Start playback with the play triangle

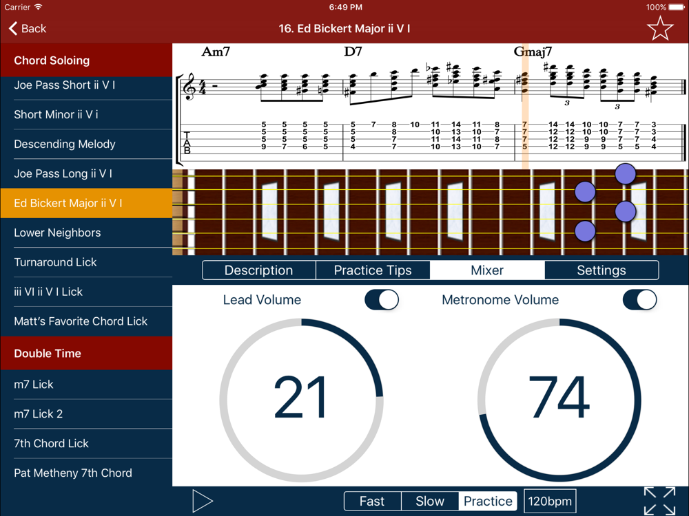click(202, 501)
